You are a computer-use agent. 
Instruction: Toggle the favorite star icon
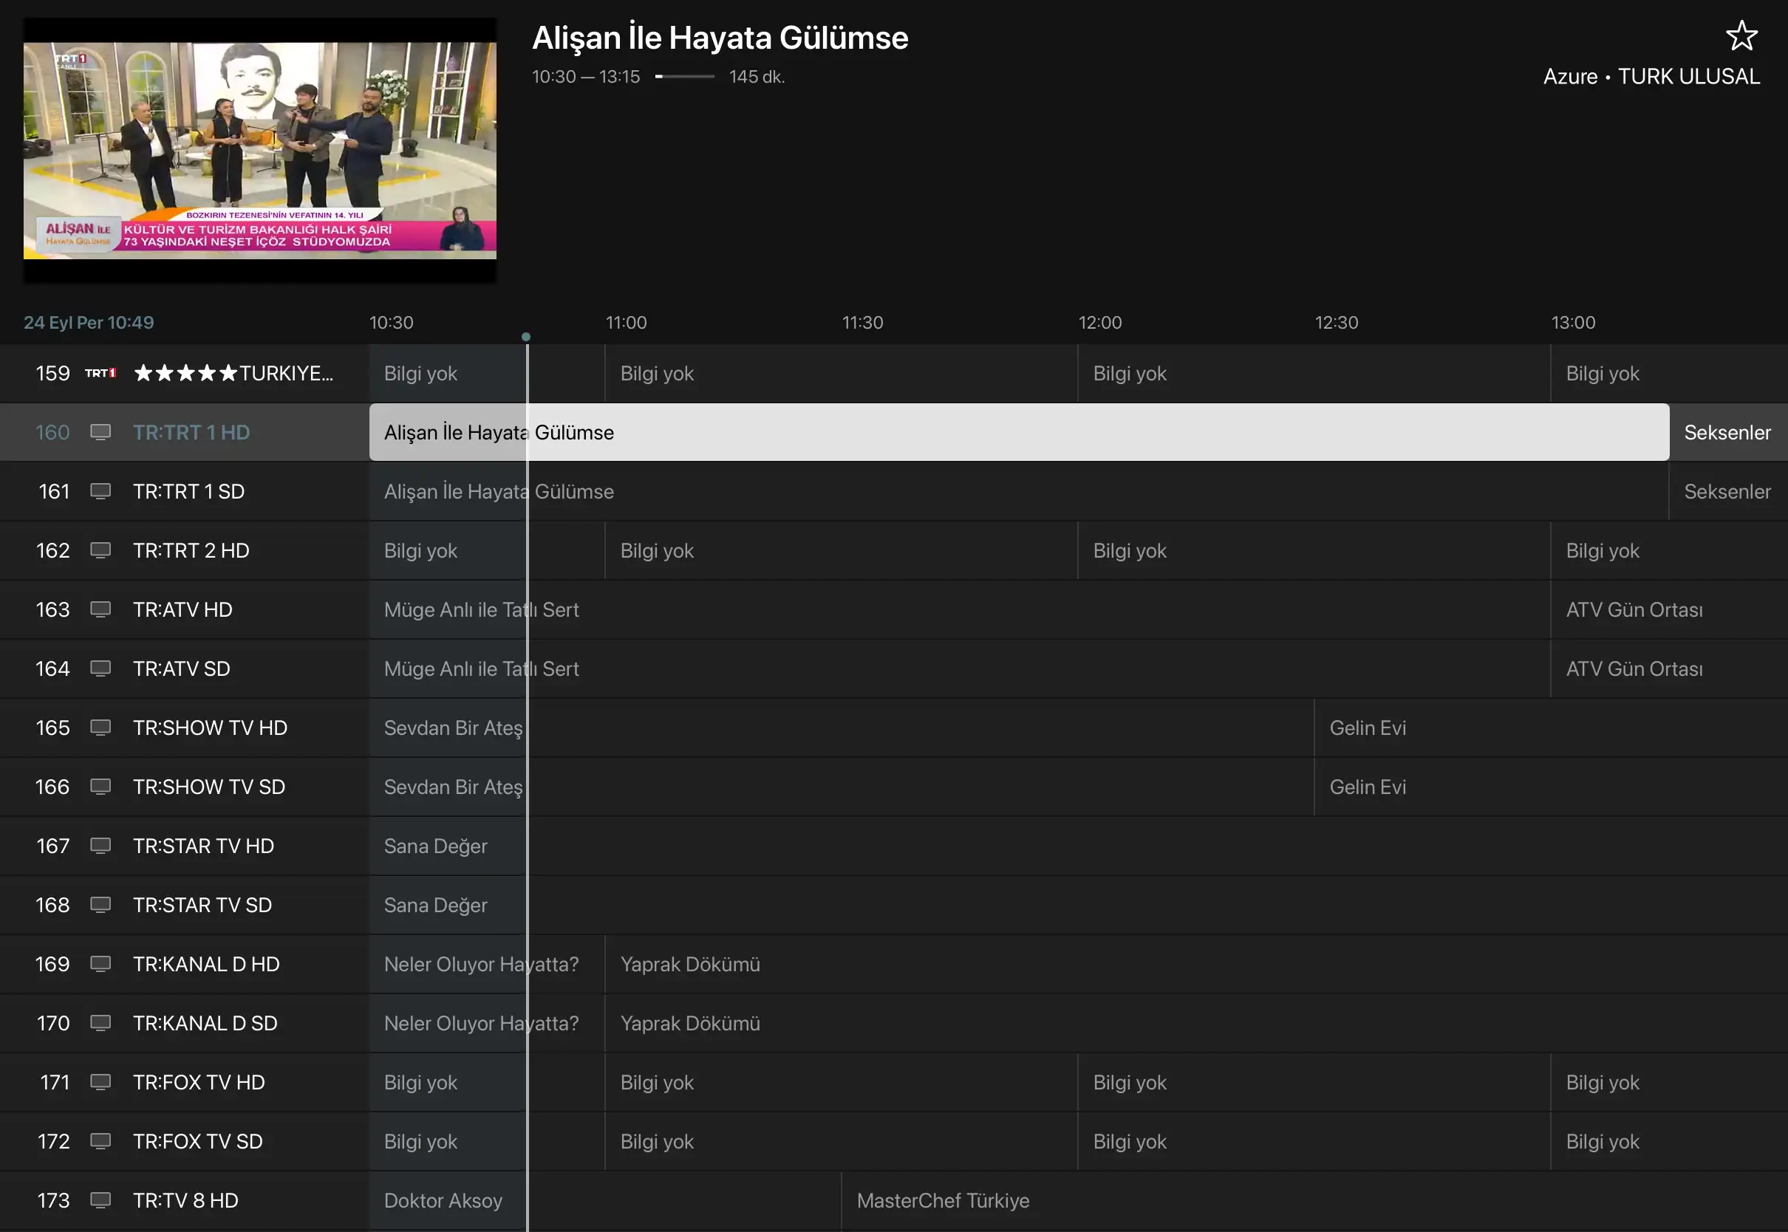tap(1741, 35)
